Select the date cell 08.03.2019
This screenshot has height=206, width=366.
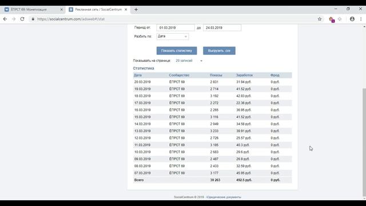click(142, 166)
